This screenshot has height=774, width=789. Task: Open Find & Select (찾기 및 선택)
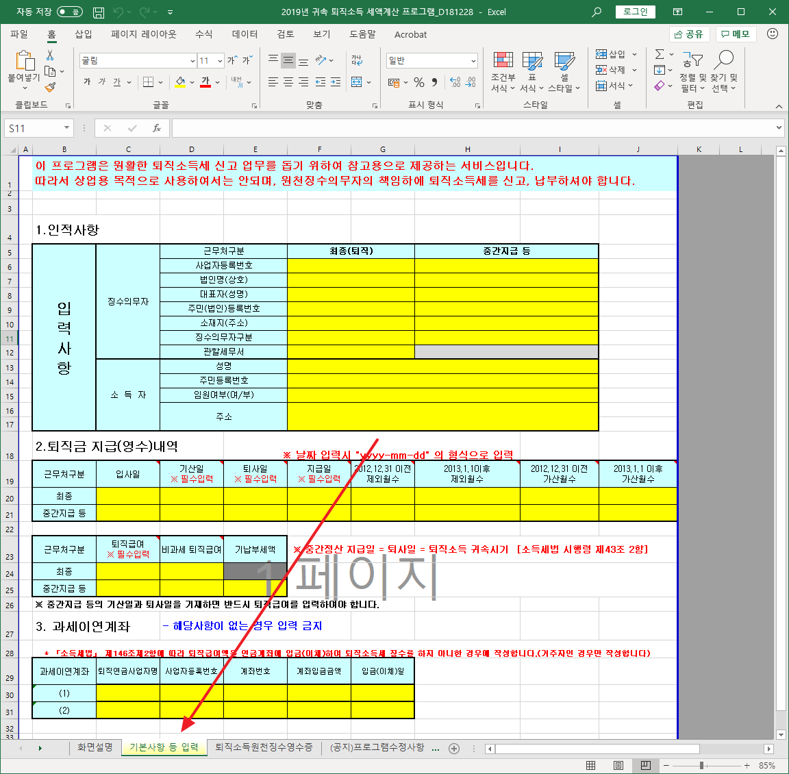(723, 71)
